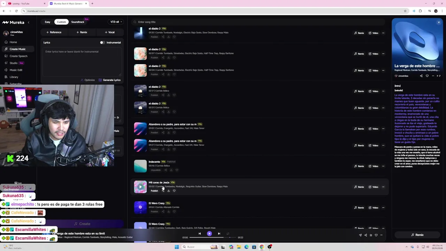The image size is (446, 251).
Task: Share song from the detail panel
Action: (421, 76)
